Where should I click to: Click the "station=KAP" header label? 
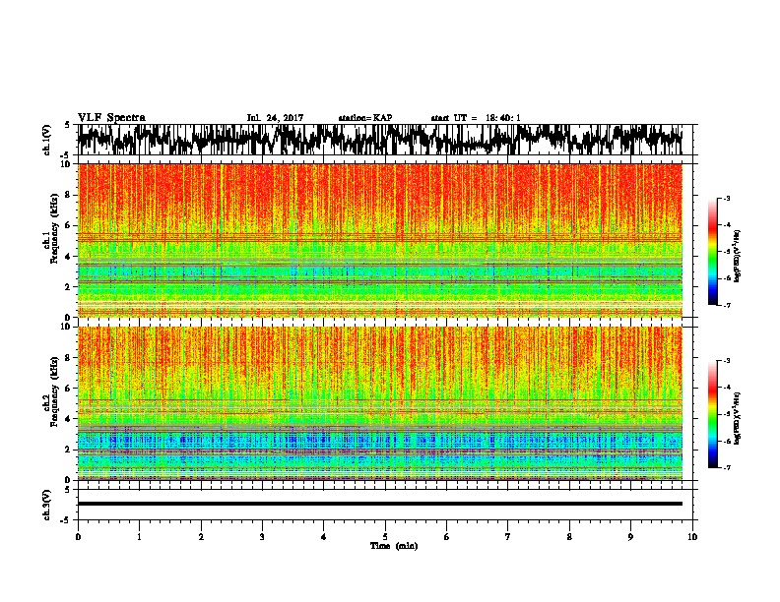click(365, 118)
